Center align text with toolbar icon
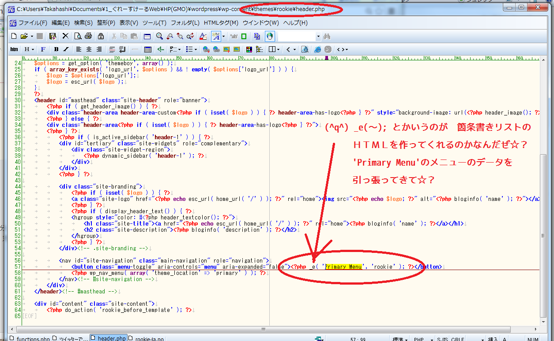The height and width of the screenshot is (341, 554). (x=89, y=49)
